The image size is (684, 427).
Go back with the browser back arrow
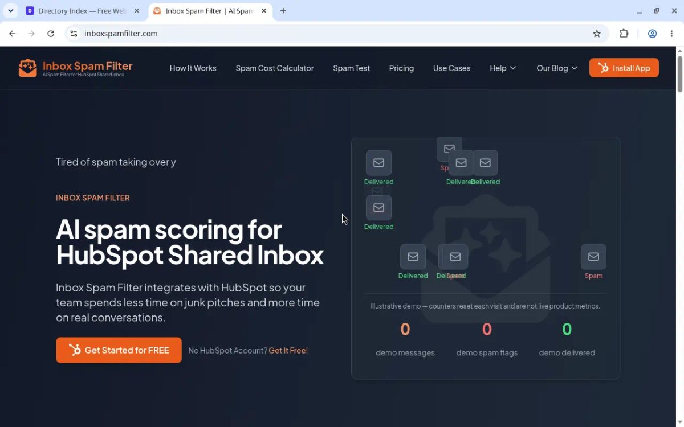(13, 34)
